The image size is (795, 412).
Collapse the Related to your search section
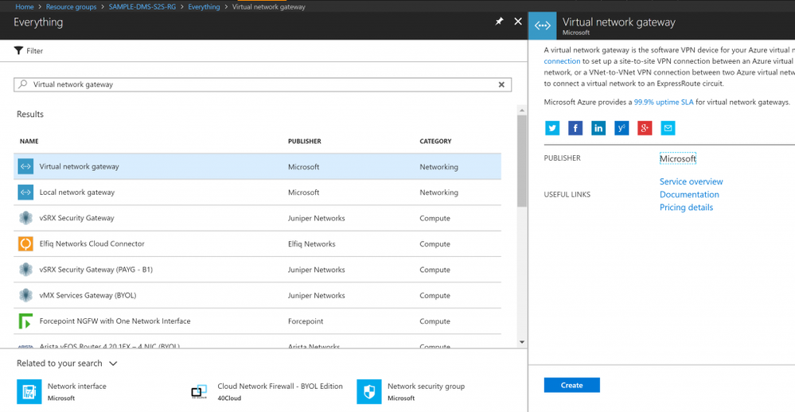point(113,363)
